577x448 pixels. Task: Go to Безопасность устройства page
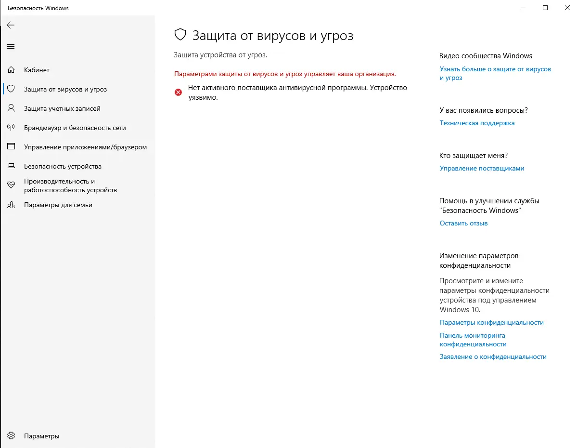point(63,166)
